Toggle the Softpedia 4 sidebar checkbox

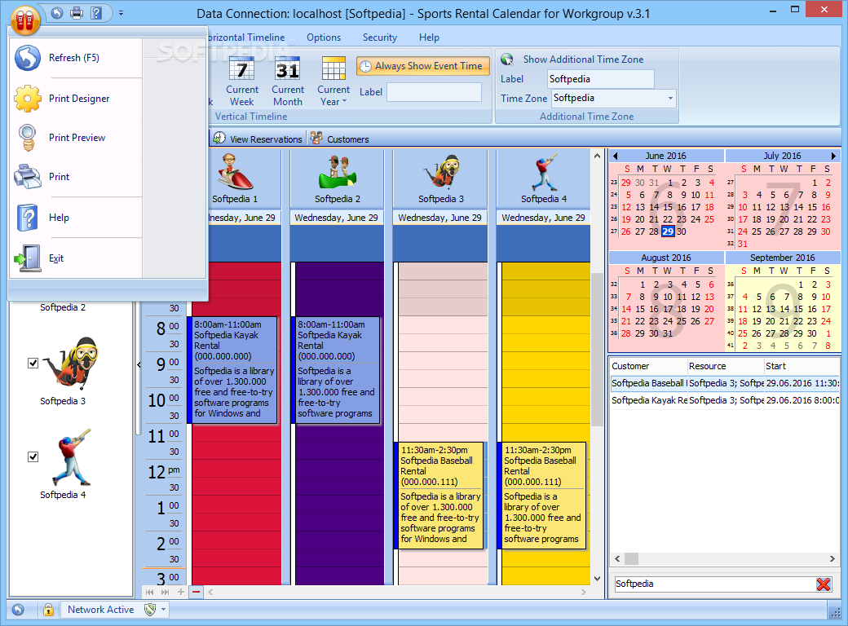[x=33, y=457]
